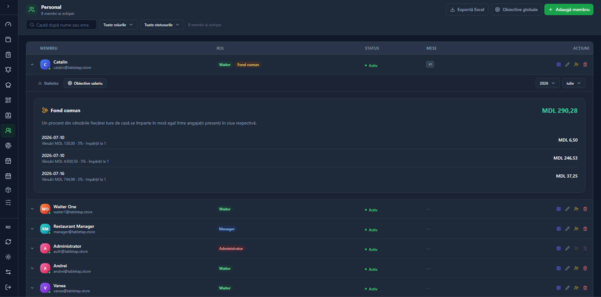Open the chef hat icon in the sidebar
The width and height of the screenshot is (601, 297).
click(8, 85)
